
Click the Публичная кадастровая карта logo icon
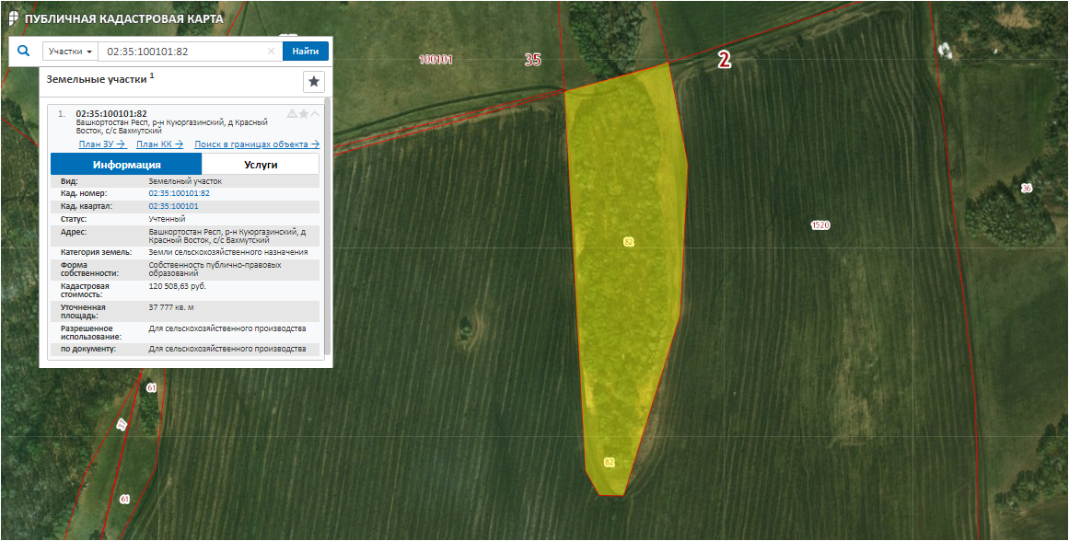(x=12, y=17)
